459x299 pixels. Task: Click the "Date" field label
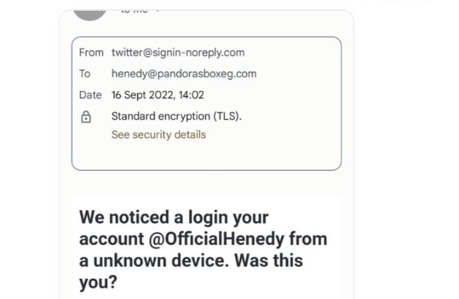(x=91, y=95)
